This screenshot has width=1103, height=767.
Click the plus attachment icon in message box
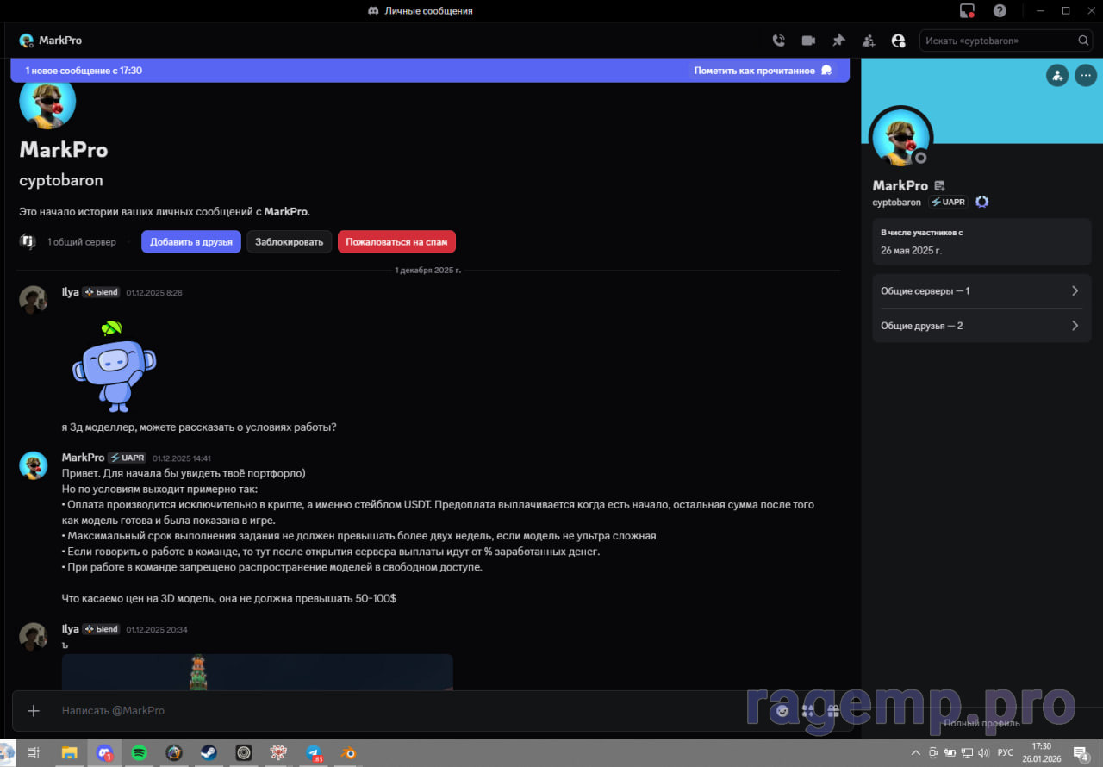[34, 711]
